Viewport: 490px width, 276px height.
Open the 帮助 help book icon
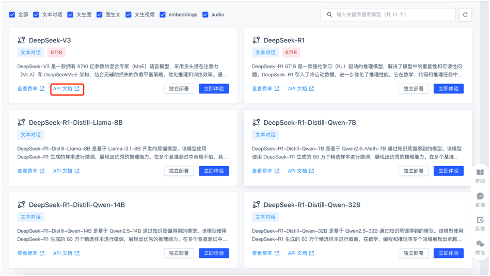pos(480,172)
